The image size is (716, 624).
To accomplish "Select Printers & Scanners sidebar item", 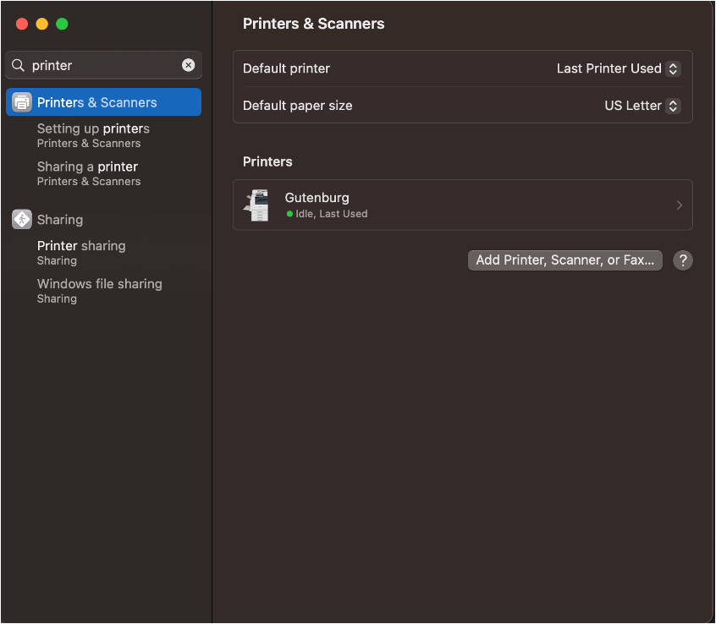I will coord(103,102).
